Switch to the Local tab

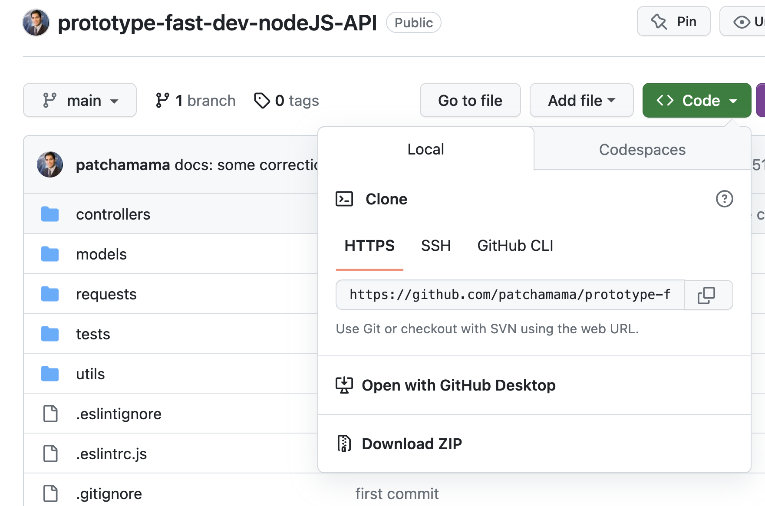426,149
